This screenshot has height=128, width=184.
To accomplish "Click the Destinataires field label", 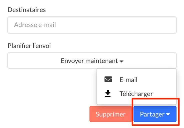I will pyautogui.click(x=27, y=9).
